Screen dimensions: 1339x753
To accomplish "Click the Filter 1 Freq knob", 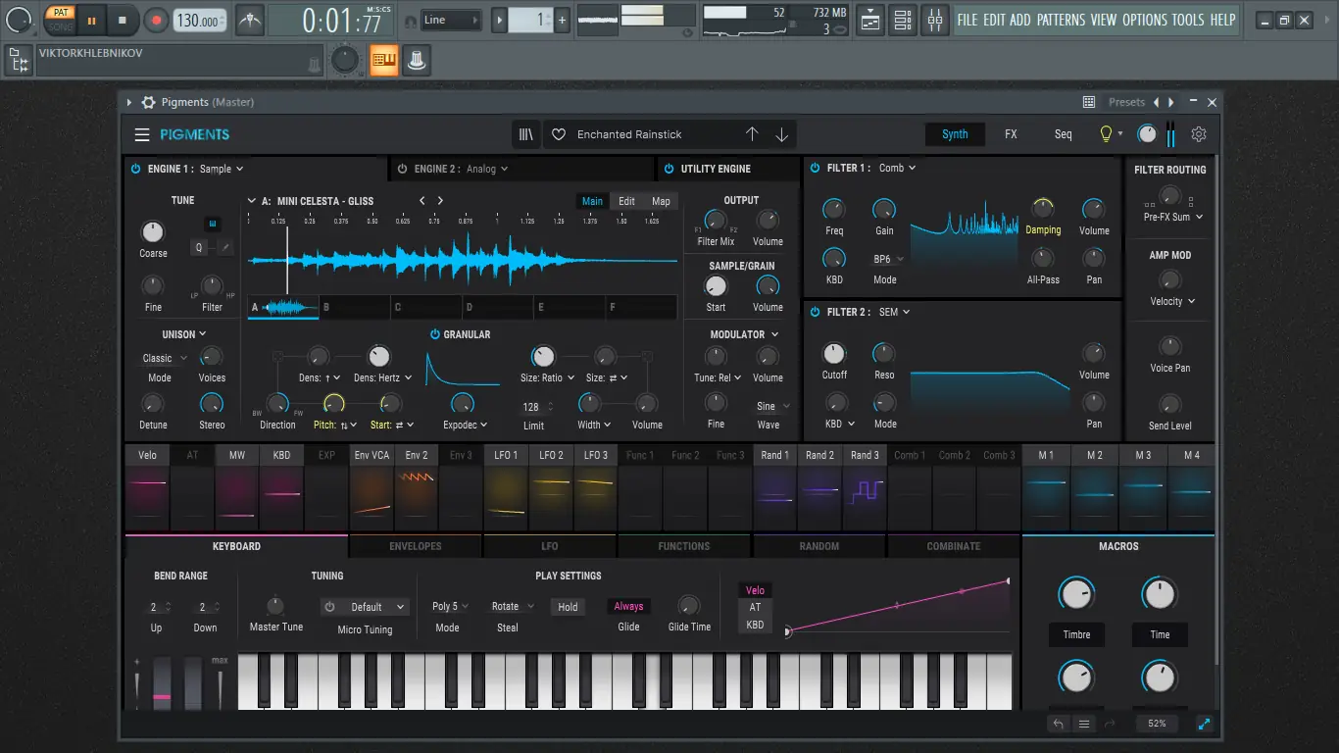I will (x=834, y=208).
